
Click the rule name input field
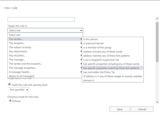pos(41,19)
